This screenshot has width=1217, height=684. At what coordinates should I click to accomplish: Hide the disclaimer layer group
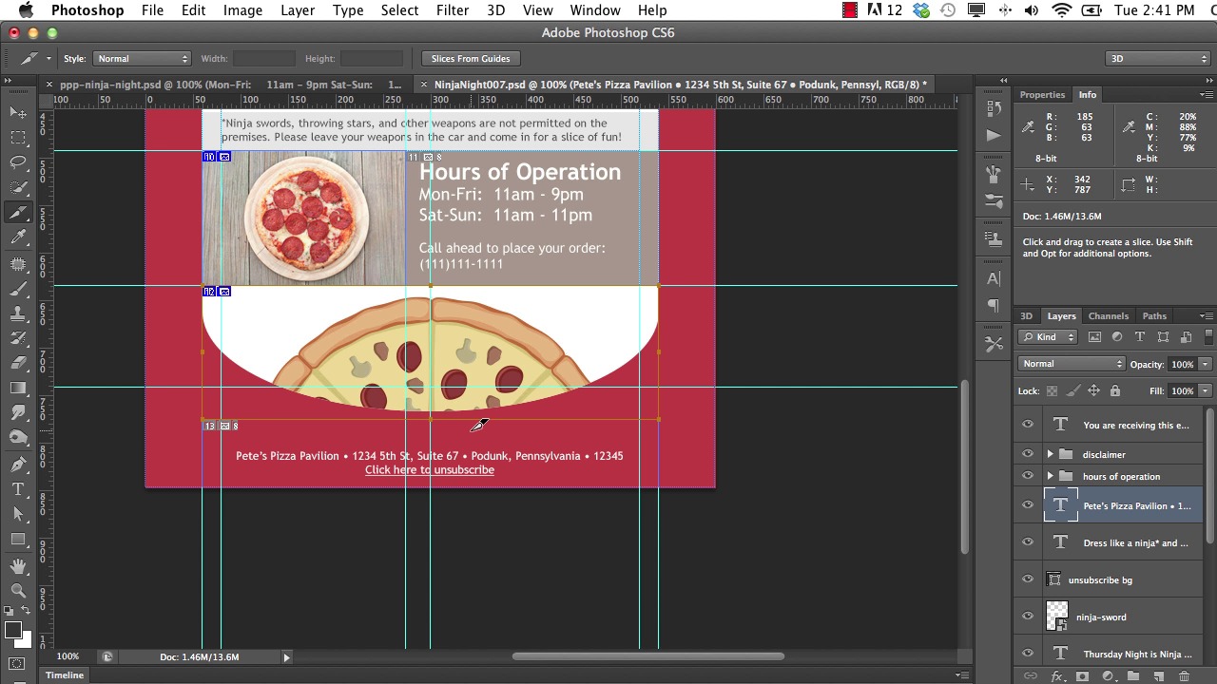[x=1028, y=454]
